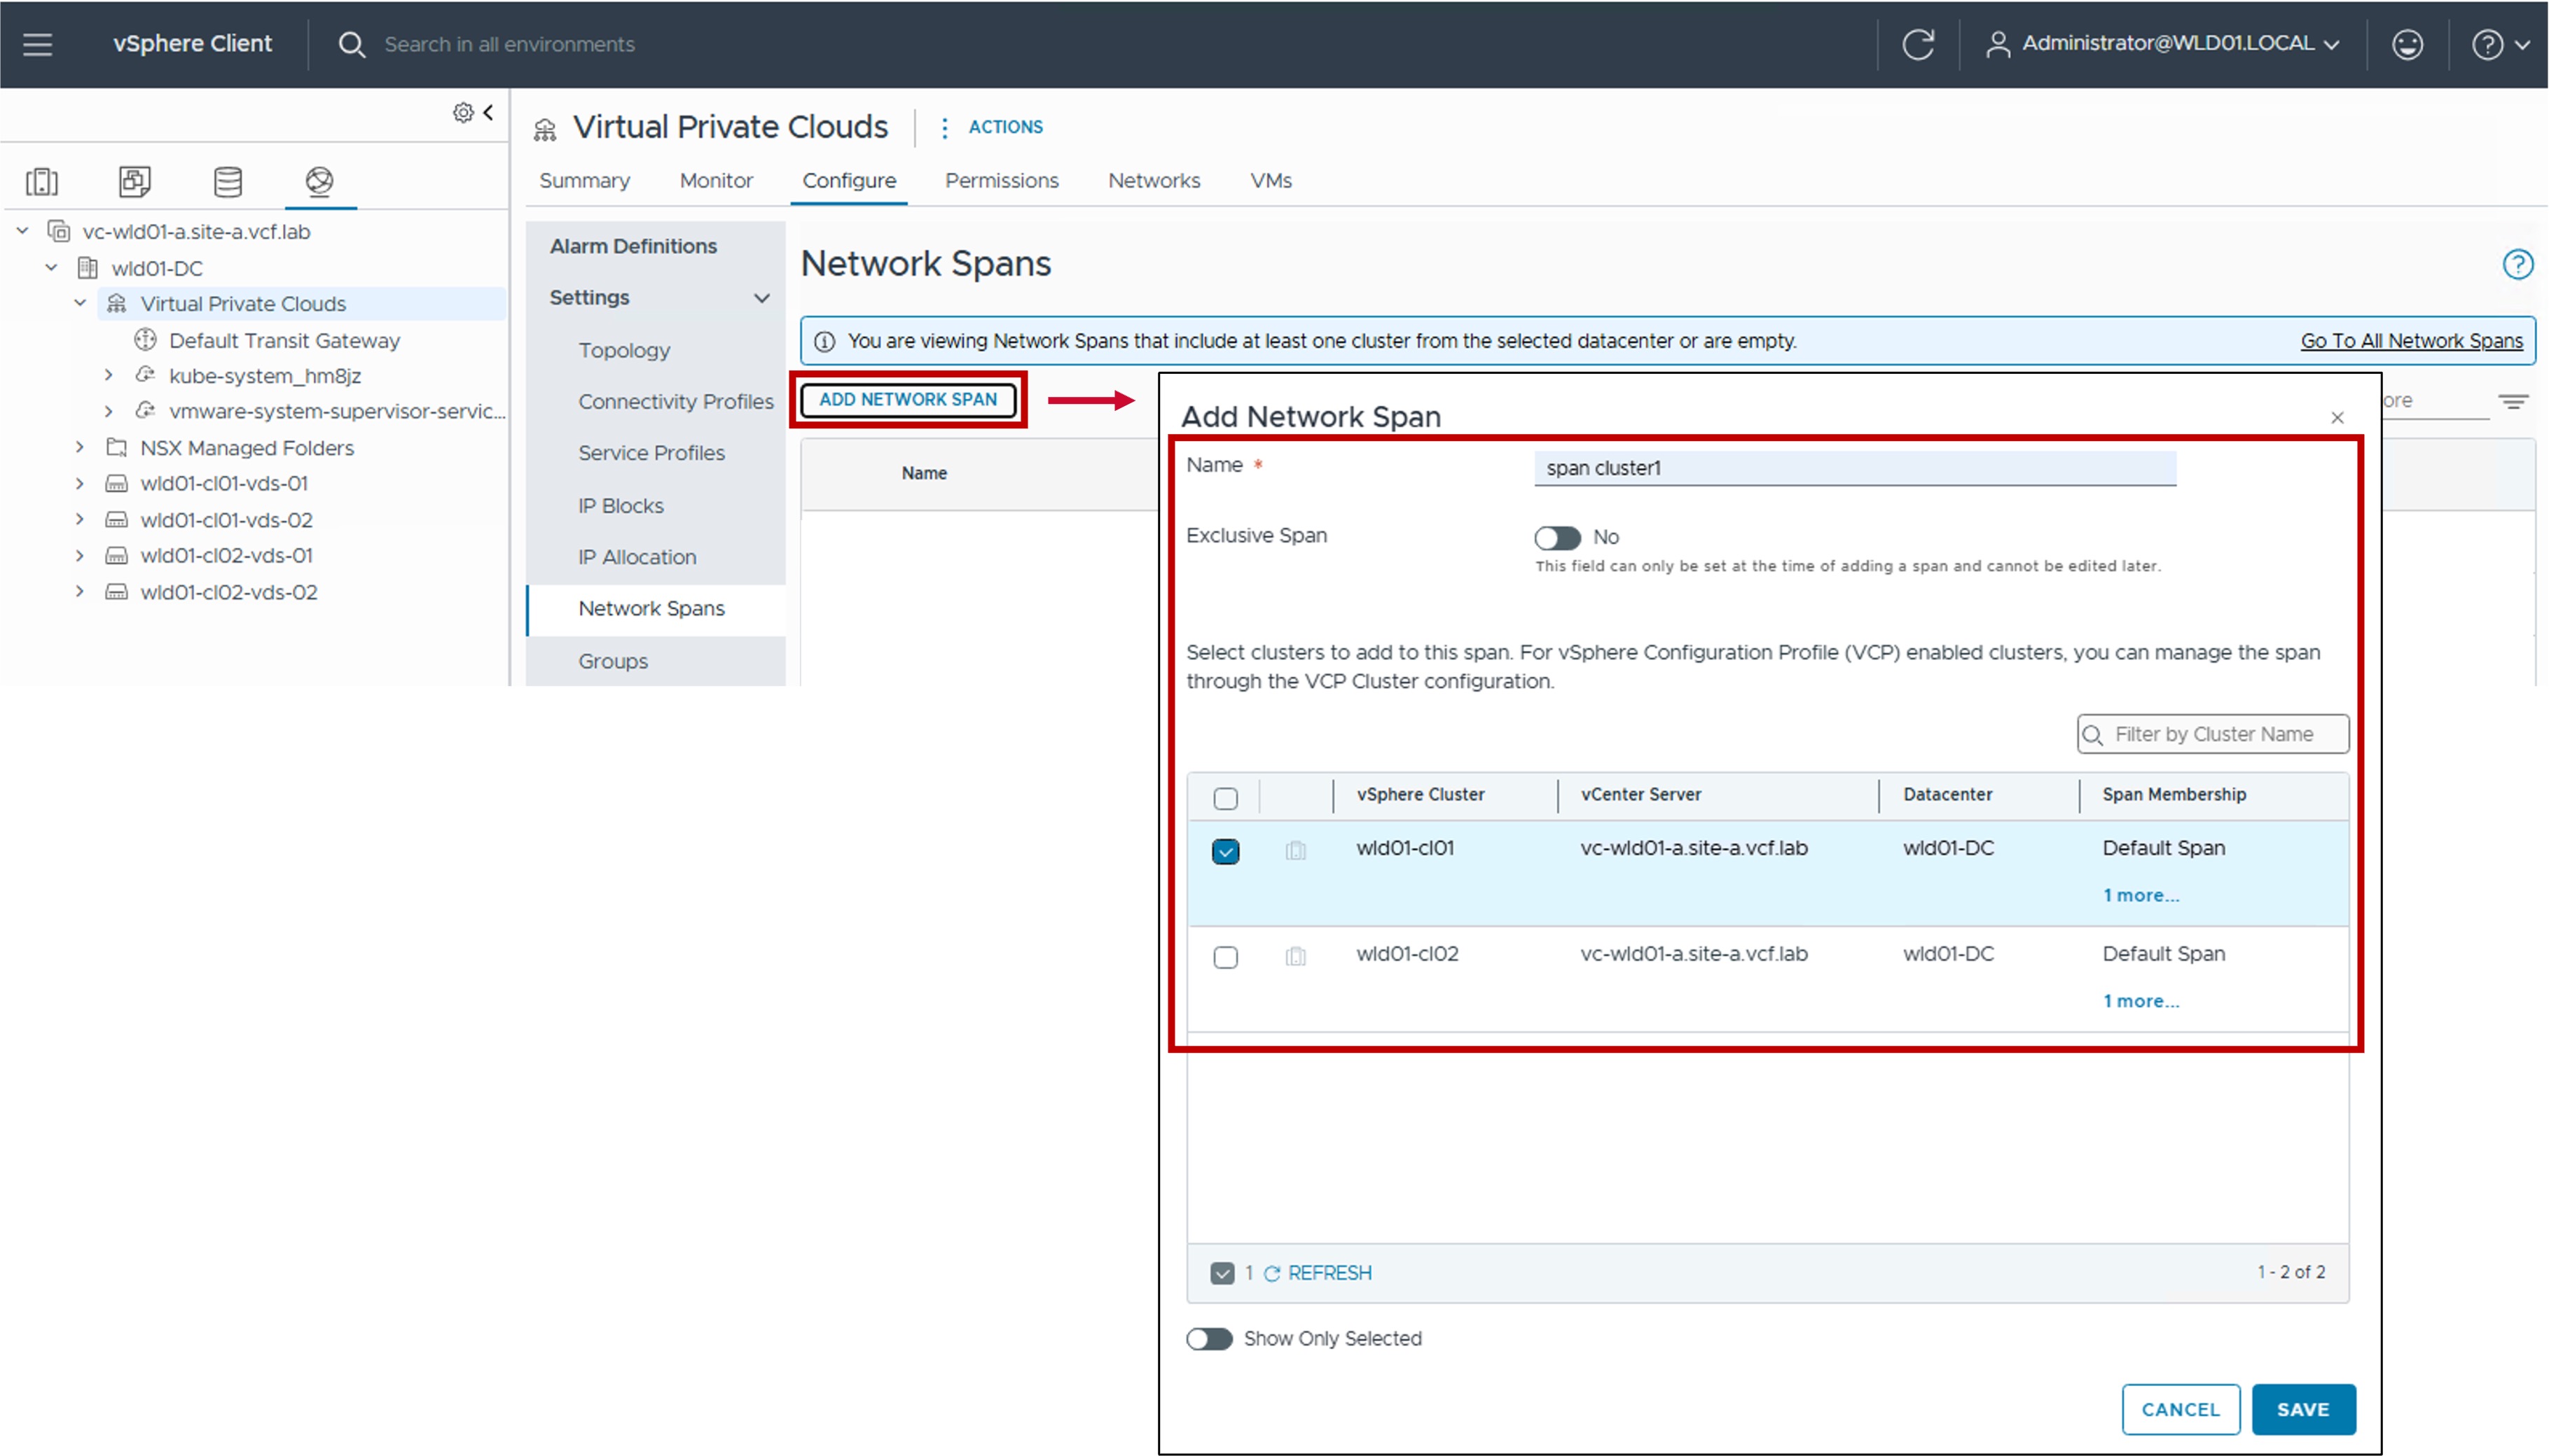Click the NSX Managed Folders folder icon

(117, 447)
